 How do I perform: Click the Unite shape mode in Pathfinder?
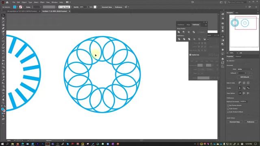coord(179,32)
